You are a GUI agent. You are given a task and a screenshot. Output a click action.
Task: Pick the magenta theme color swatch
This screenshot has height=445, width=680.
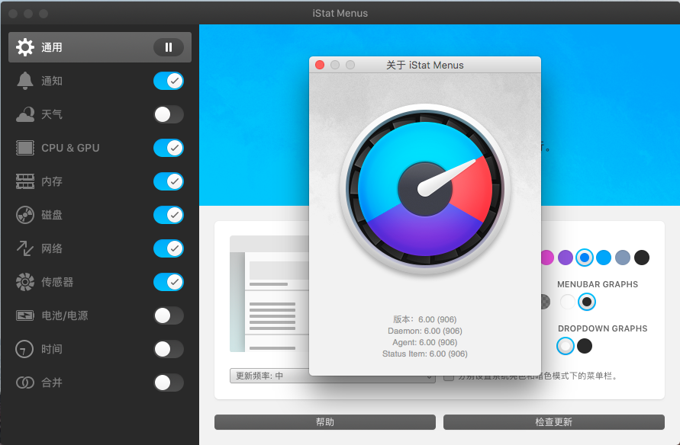click(x=547, y=258)
